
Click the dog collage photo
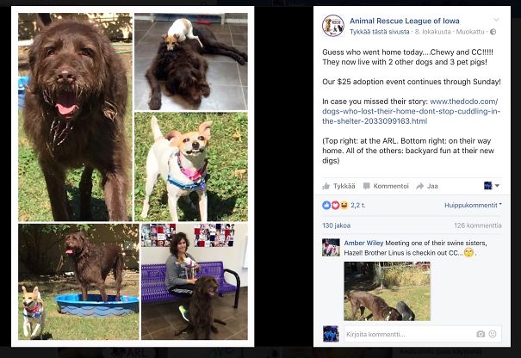[x=133, y=176]
